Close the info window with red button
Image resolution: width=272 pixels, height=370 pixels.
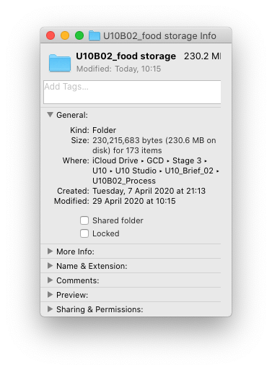coord(51,35)
